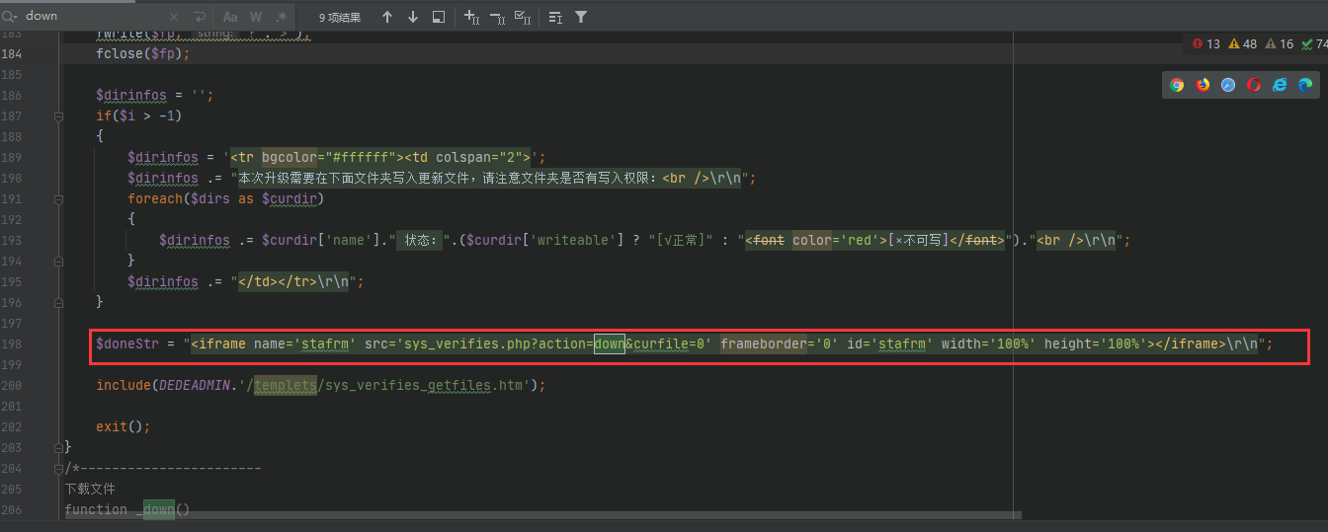Click the search field containing "down"
The width and height of the screenshot is (1328, 532).
[94, 17]
